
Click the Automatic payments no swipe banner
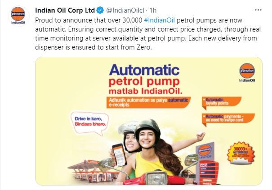click(228, 119)
